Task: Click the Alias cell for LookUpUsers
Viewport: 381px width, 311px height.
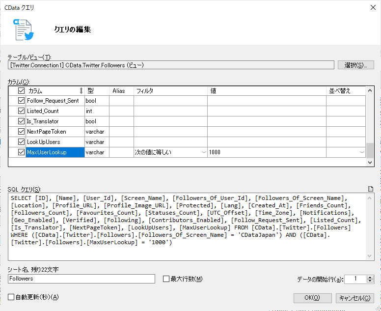Action: pyautogui.click(x=121, y=142)
